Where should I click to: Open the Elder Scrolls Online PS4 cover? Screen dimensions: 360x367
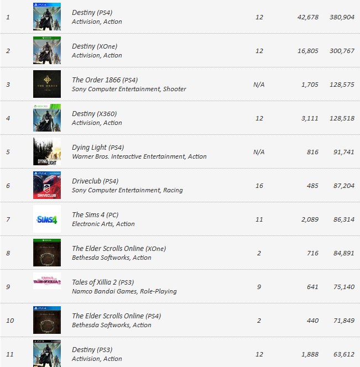[47, 320]
